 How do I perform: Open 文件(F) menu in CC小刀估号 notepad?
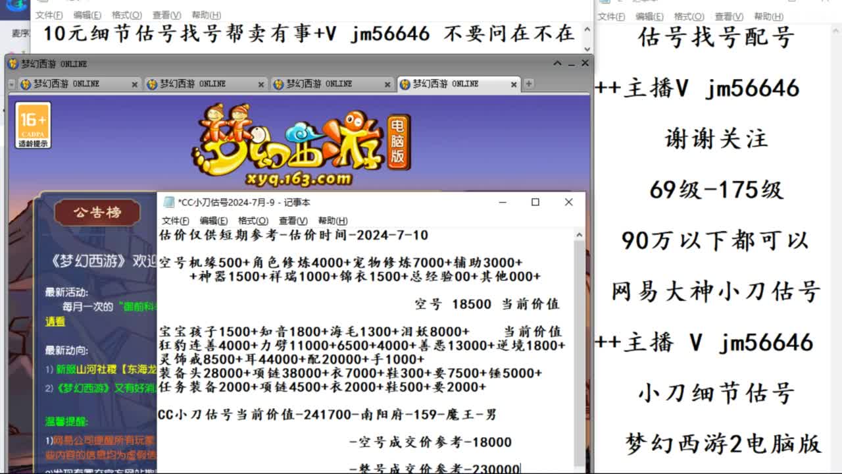(x=176, y=221)
